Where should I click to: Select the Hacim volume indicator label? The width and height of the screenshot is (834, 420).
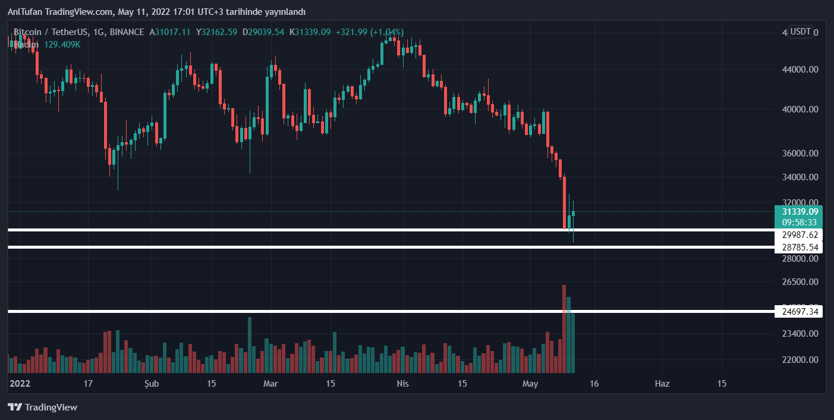coord(27,45)
